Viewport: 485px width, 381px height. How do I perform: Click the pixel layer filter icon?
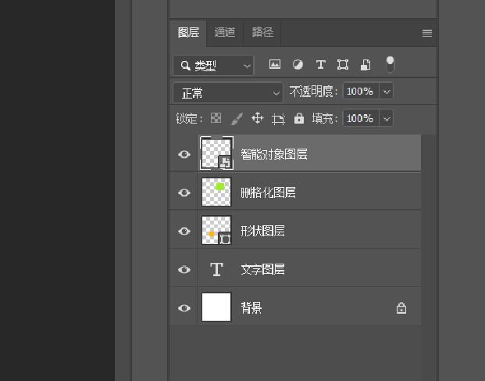275,65
